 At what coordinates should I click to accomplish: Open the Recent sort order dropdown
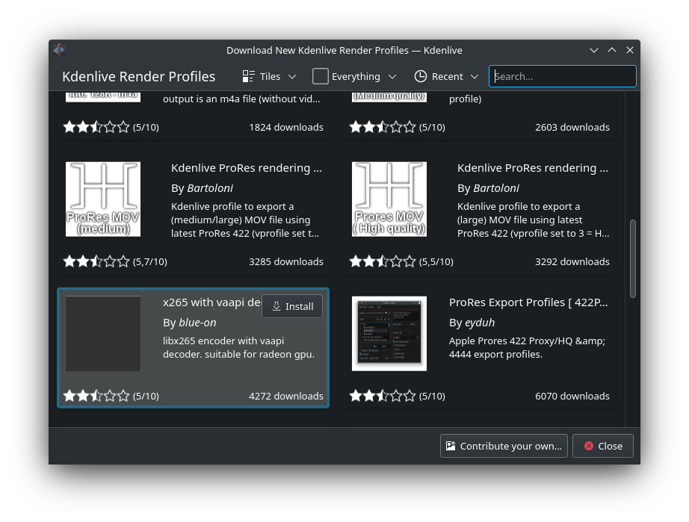[446, 76]
